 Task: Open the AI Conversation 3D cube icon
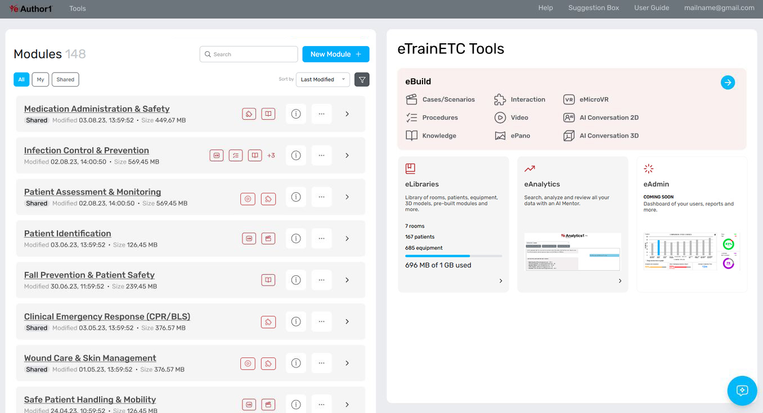[x=569, y=135]
